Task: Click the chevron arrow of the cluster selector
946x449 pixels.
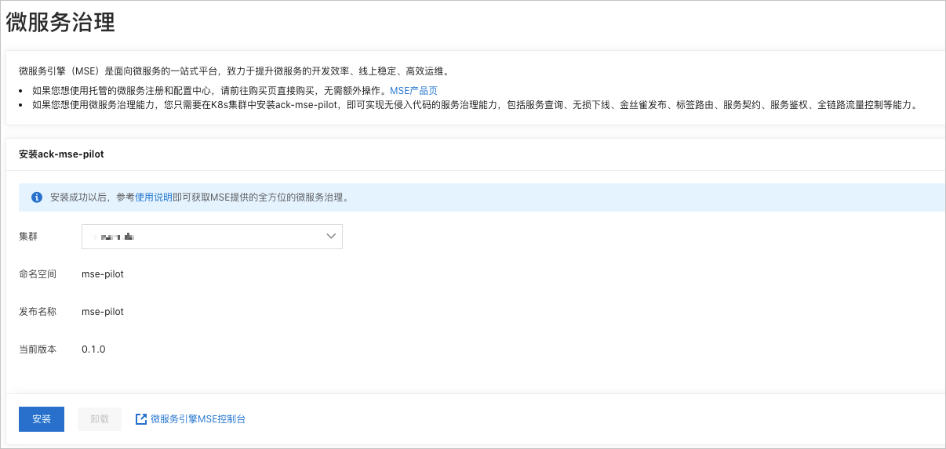Action: pyautogui.click(x=330, y=235)
